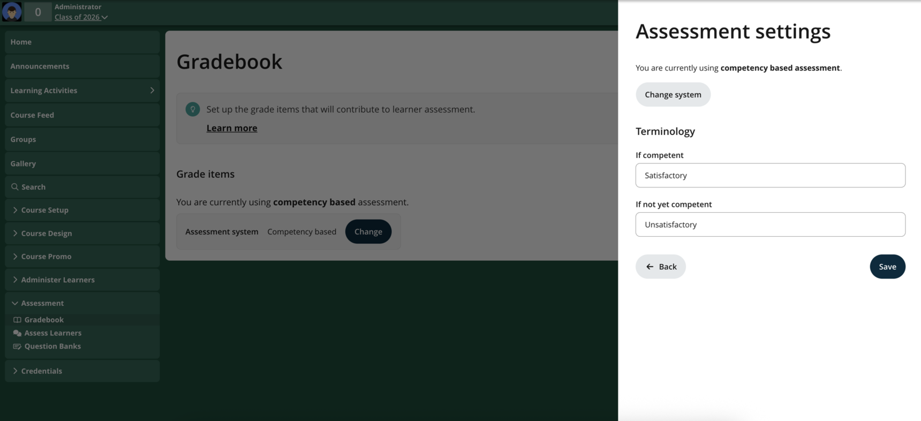The image size is (921, 421).
Task: Open Groups in sidebar
Action: click(x=82, y=139)
